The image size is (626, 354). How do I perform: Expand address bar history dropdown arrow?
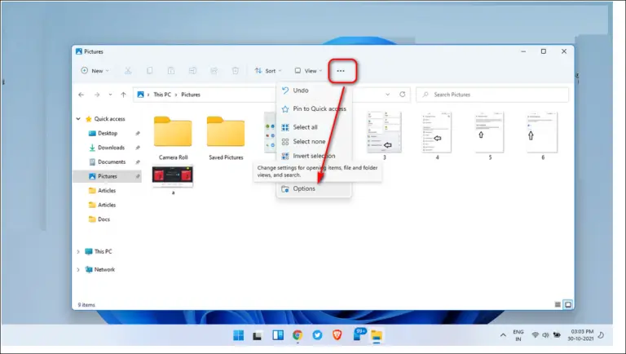[388, 95]
